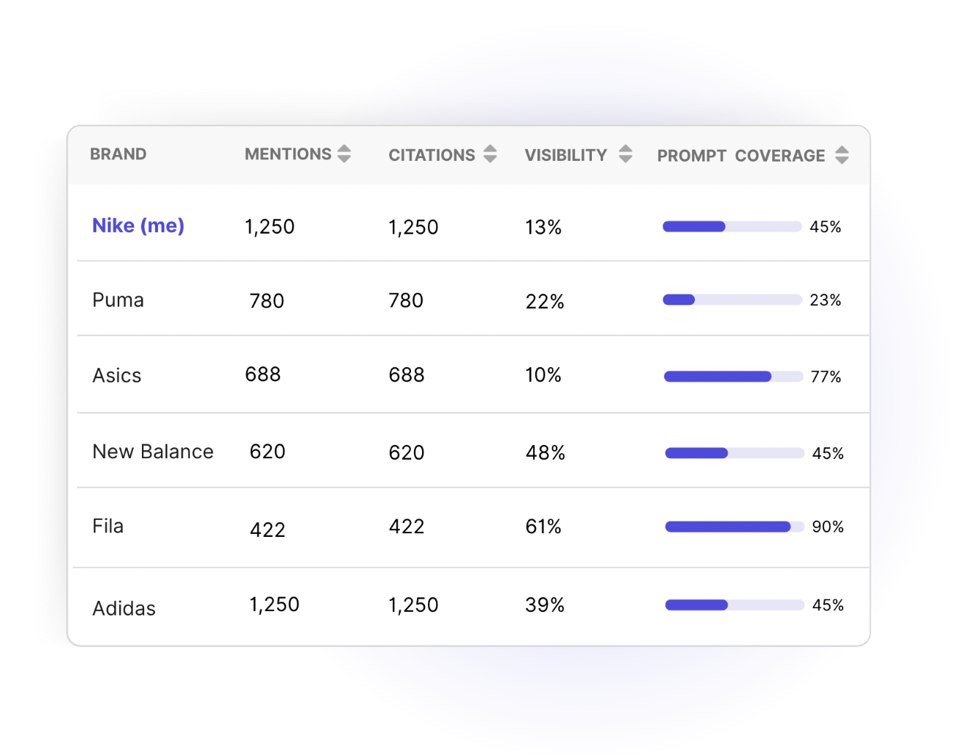The image size is (972, 755).
Task: Click Asics' prompt coverage progress bar
Action: pyautogui.click(x=733, y=377)
